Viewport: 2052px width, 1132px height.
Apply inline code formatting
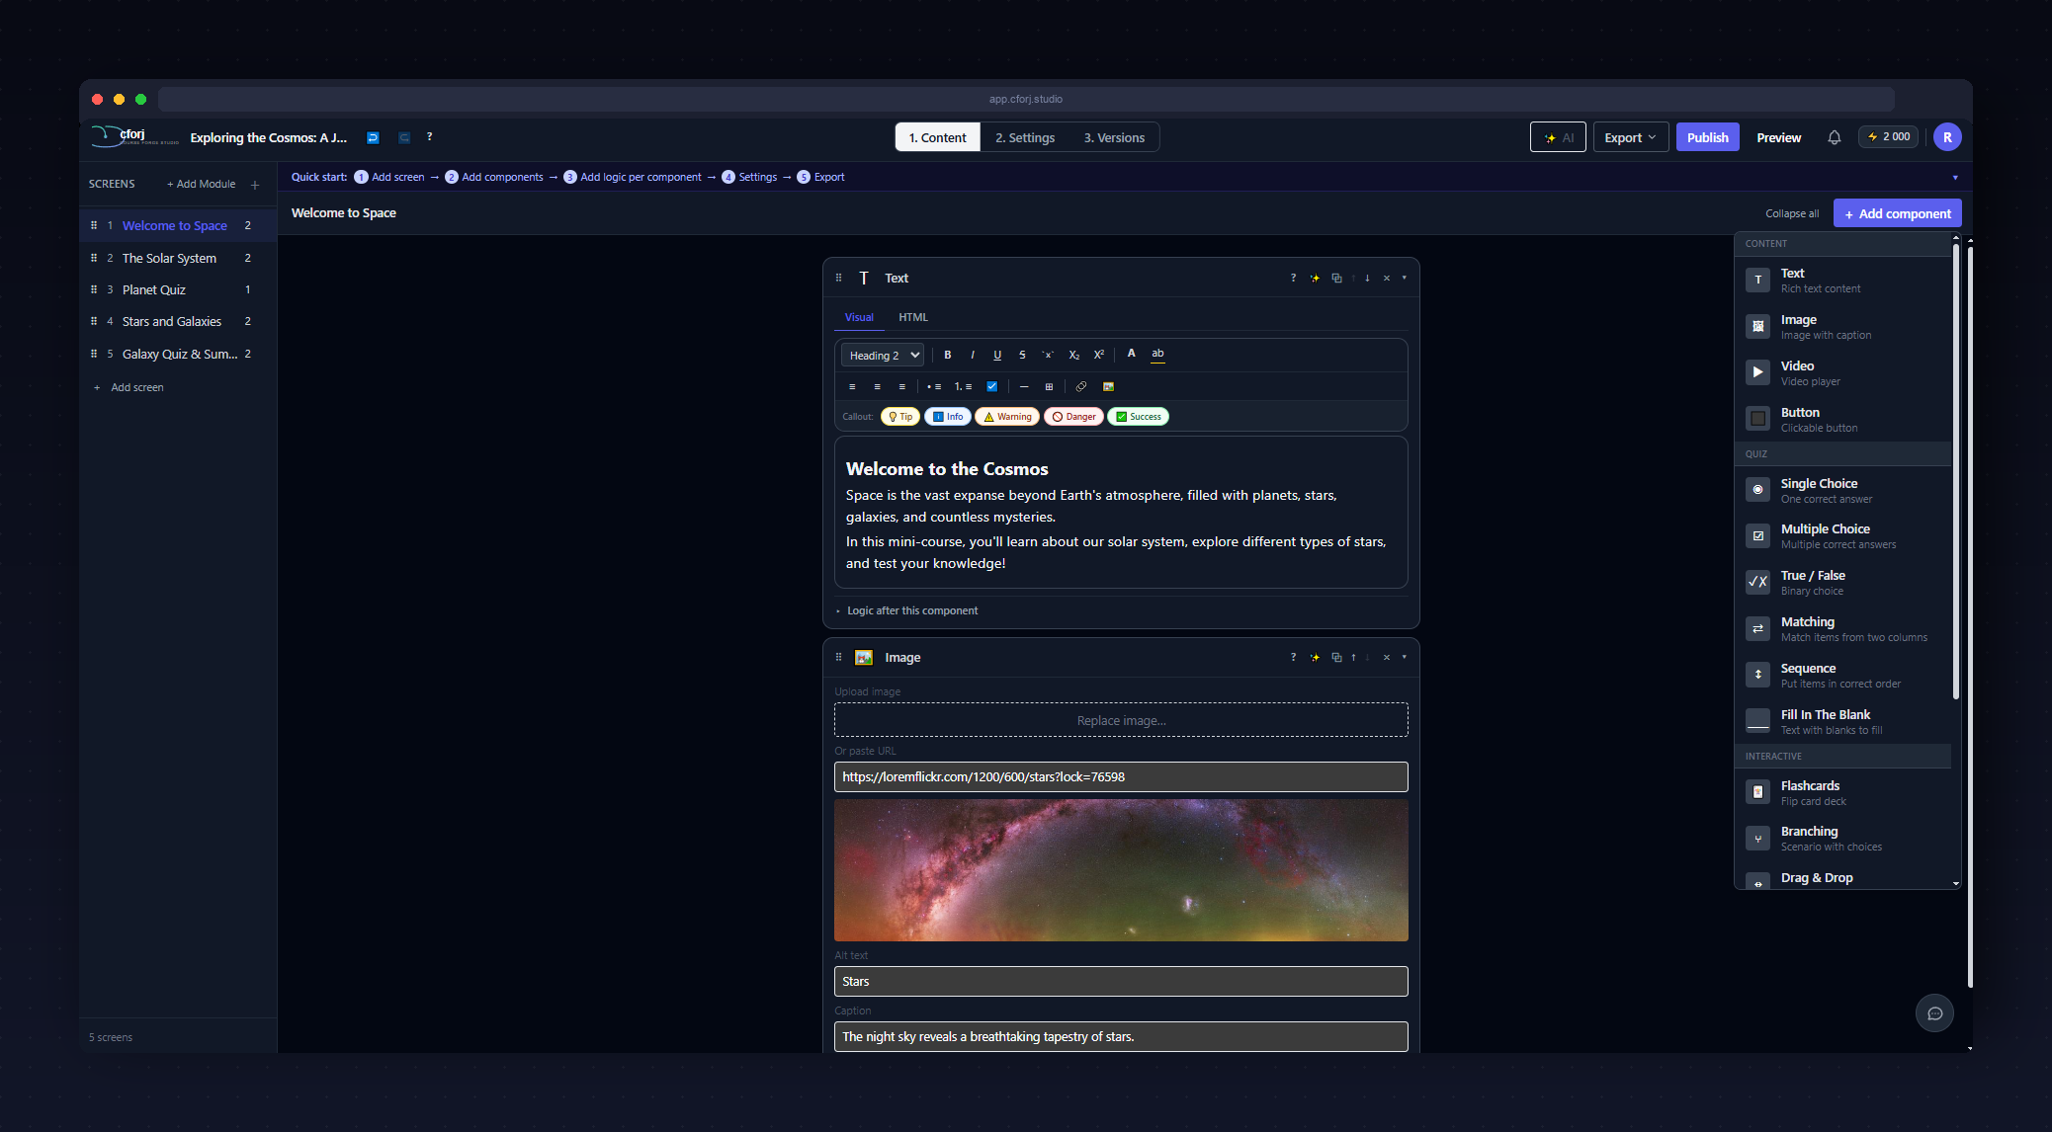click(1048, 355)
